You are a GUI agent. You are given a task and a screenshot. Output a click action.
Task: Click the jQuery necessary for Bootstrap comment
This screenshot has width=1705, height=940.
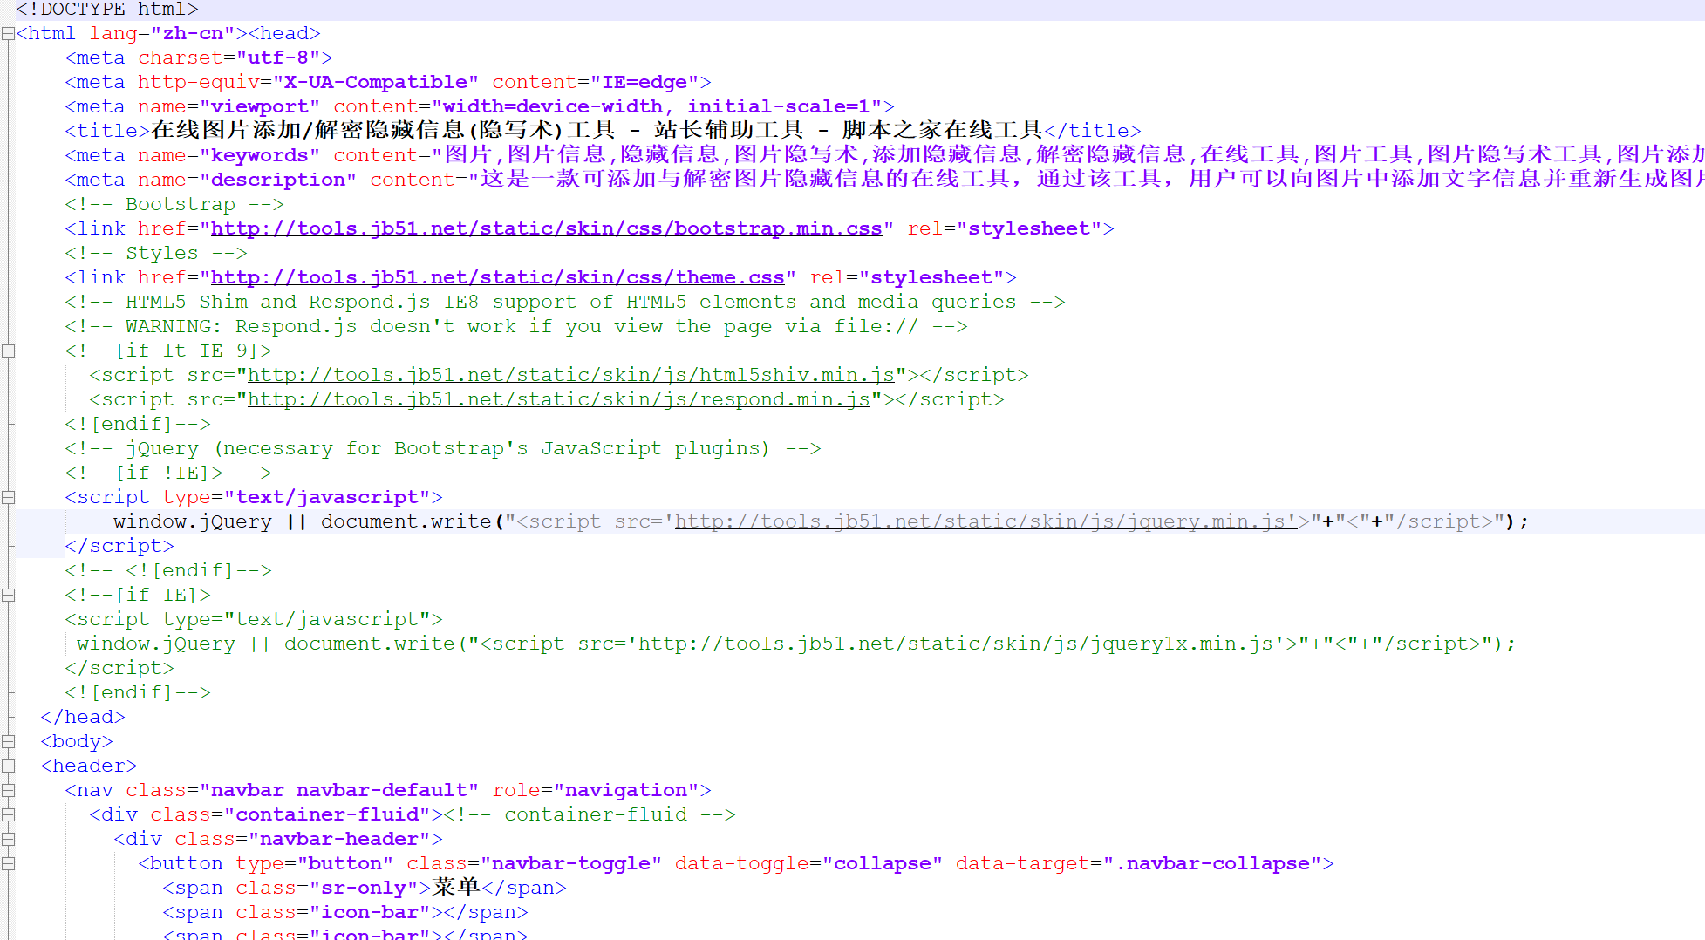(443, 448)
